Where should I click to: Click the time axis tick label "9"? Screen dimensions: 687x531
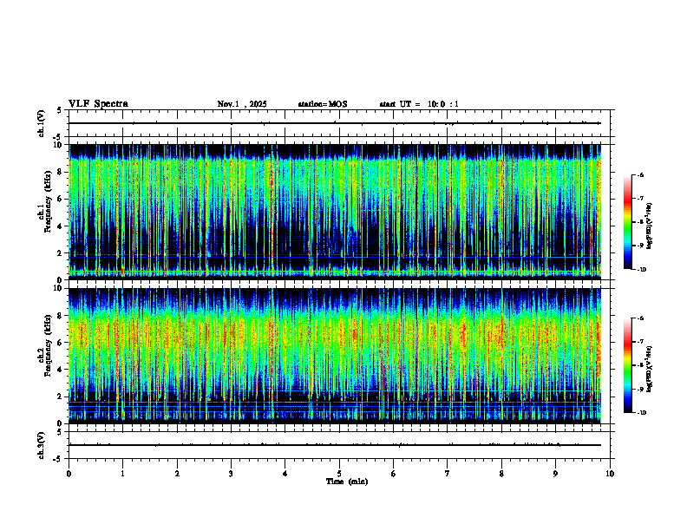click(x=555, y=474)
